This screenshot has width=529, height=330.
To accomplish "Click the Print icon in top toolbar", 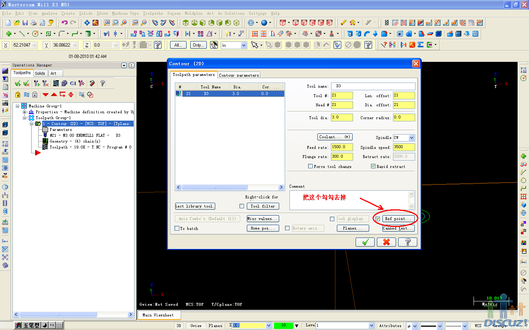I will pos(33,23).
